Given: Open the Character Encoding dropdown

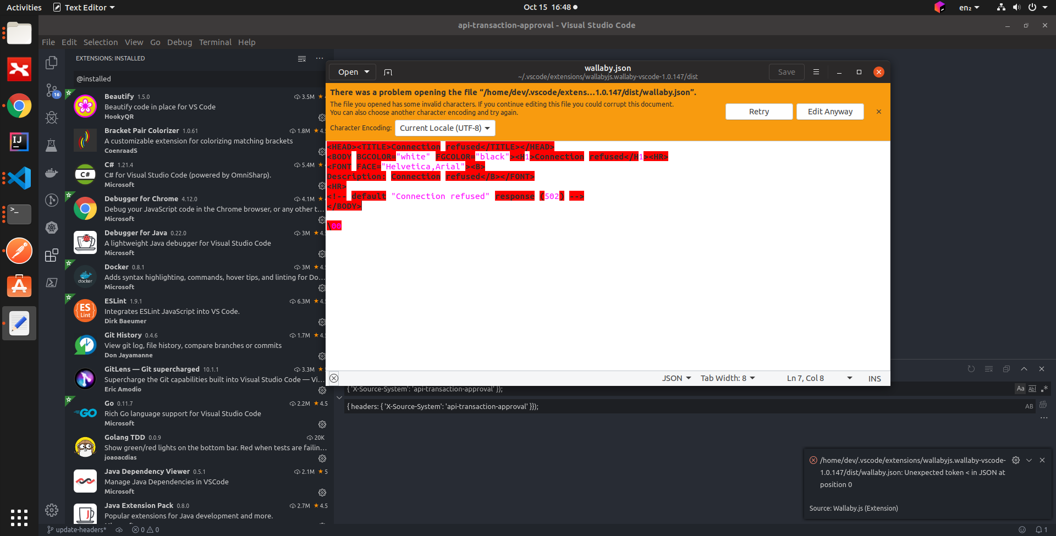Looking at the screenshot, I should [445, 128].
